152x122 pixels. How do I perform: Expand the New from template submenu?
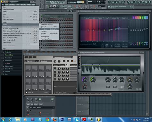click(x=20, y=9)
